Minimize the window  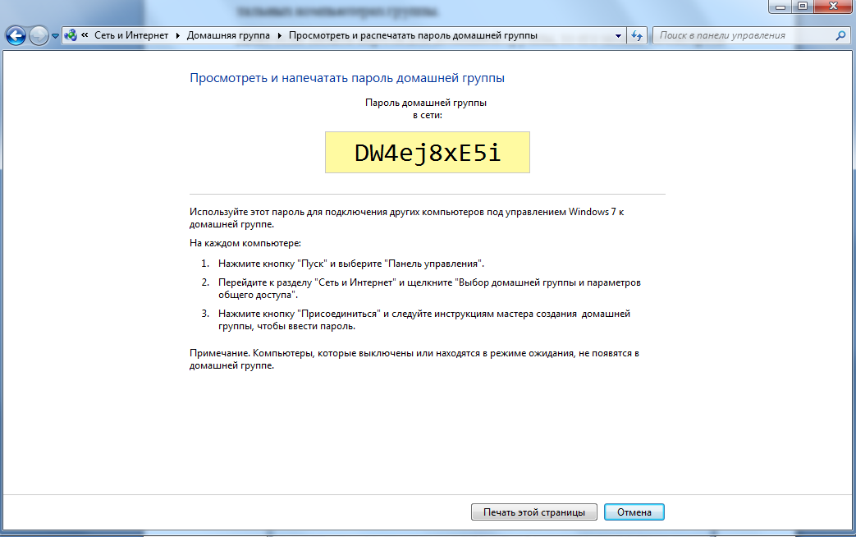point(779,7)
